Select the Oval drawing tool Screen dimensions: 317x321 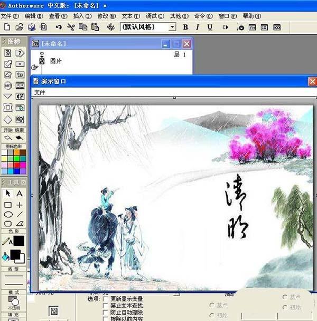(8, 214)
